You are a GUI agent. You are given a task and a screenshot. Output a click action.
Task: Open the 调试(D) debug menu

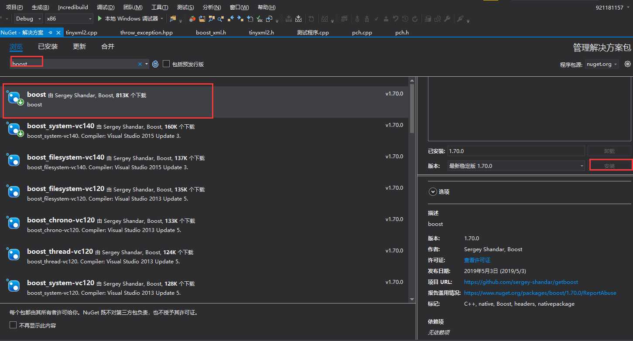106,7
